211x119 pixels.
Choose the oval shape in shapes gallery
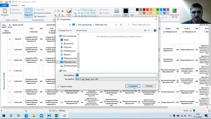click(x=82, y=10)
